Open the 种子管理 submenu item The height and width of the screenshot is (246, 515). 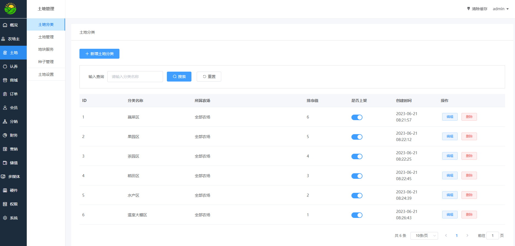point(46,62)
